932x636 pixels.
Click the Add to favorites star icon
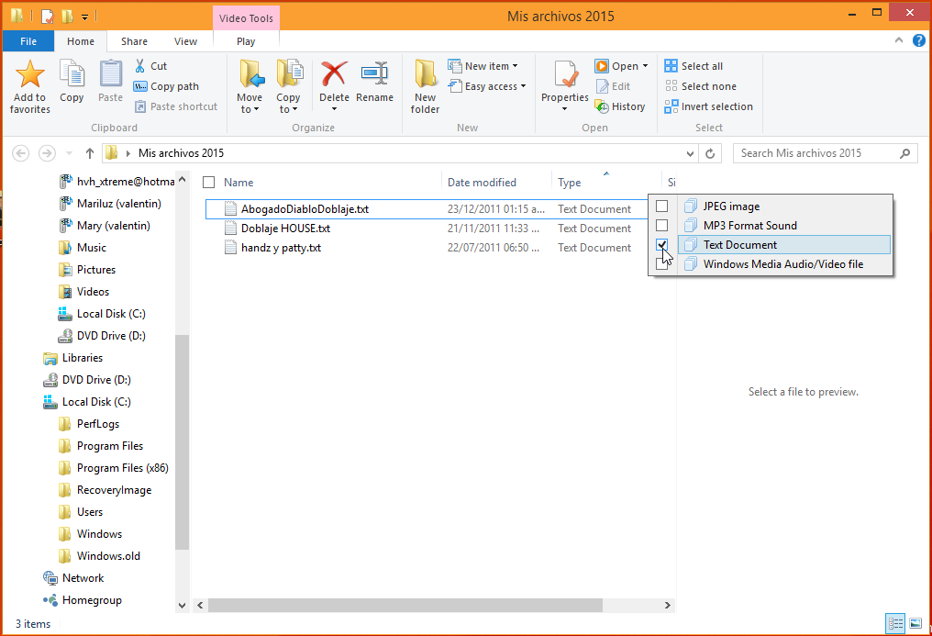click(x=29, y=76)
